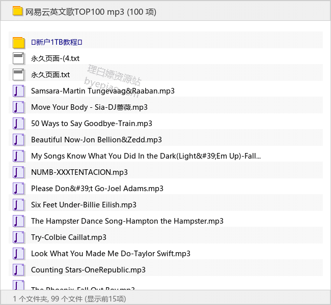Click the music icon for My Songs Know What You Did
331x305 pixels.
(18, 156)
